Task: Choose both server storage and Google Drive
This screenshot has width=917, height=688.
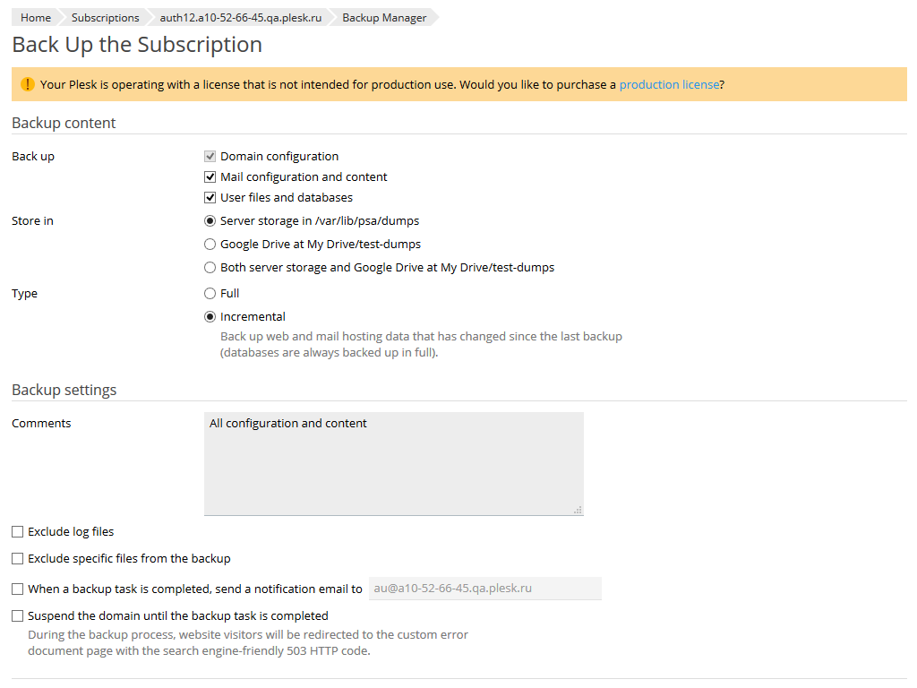Action: tap(210, 266)
